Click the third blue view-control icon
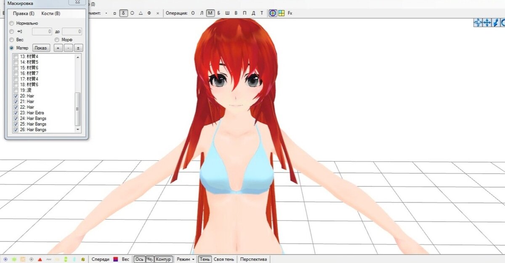 (496, 22)
